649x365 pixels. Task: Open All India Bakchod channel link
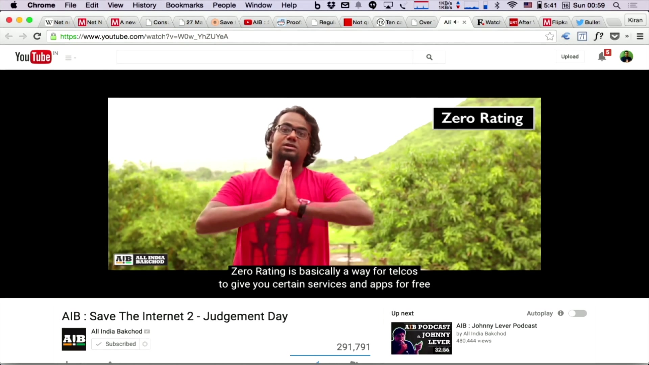(x=117, y=331)
